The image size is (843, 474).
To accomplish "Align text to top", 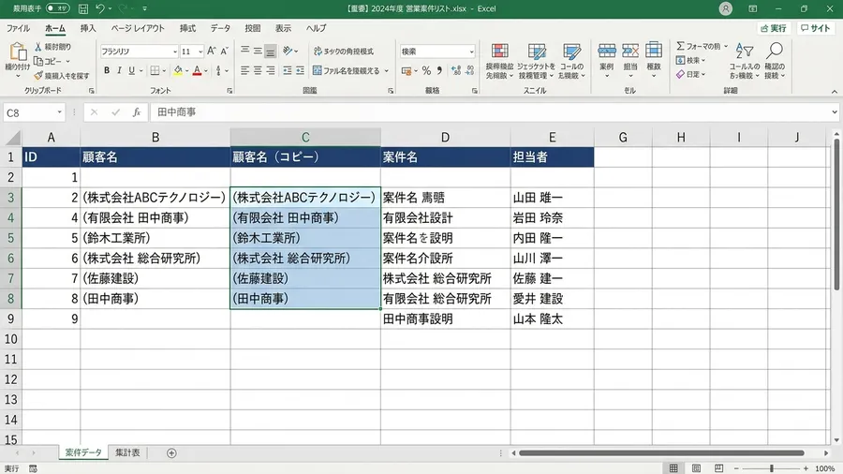I will [x=244, y=51].
